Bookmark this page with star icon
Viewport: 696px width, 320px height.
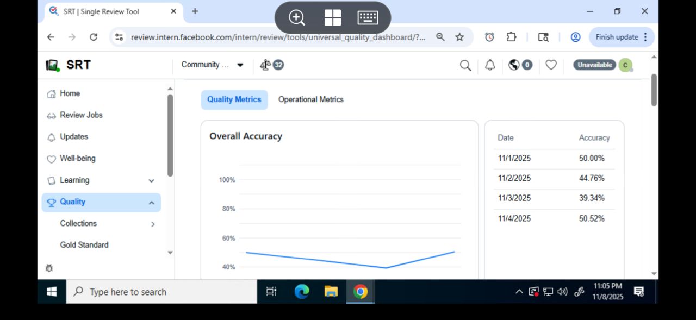tap(459, 37)
